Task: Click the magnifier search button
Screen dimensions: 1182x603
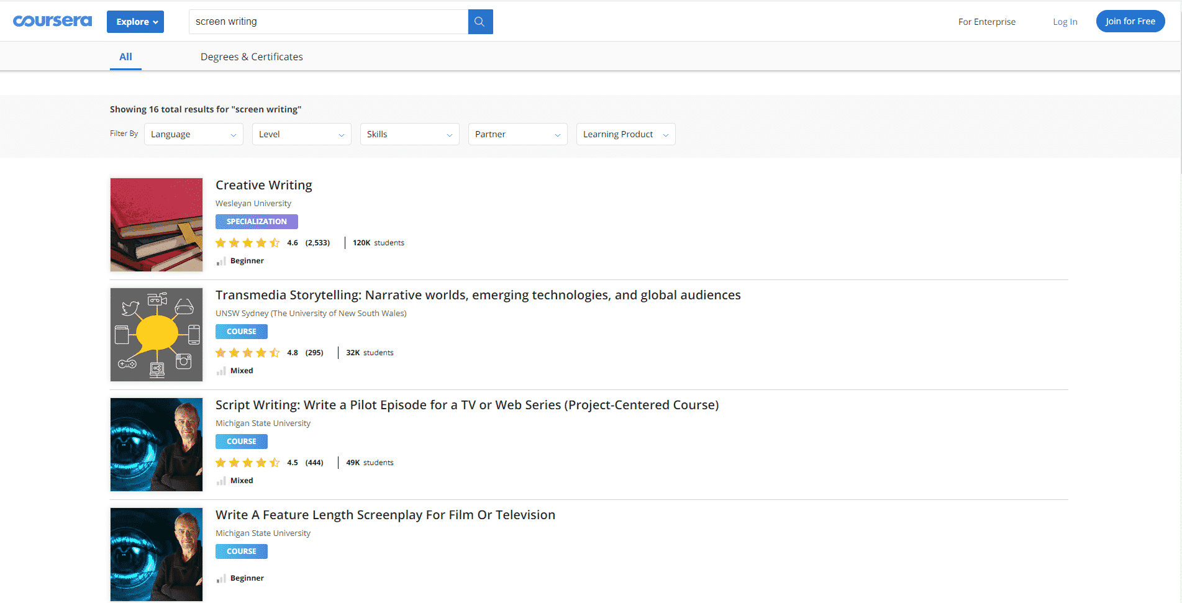Action: click(480, 22)
